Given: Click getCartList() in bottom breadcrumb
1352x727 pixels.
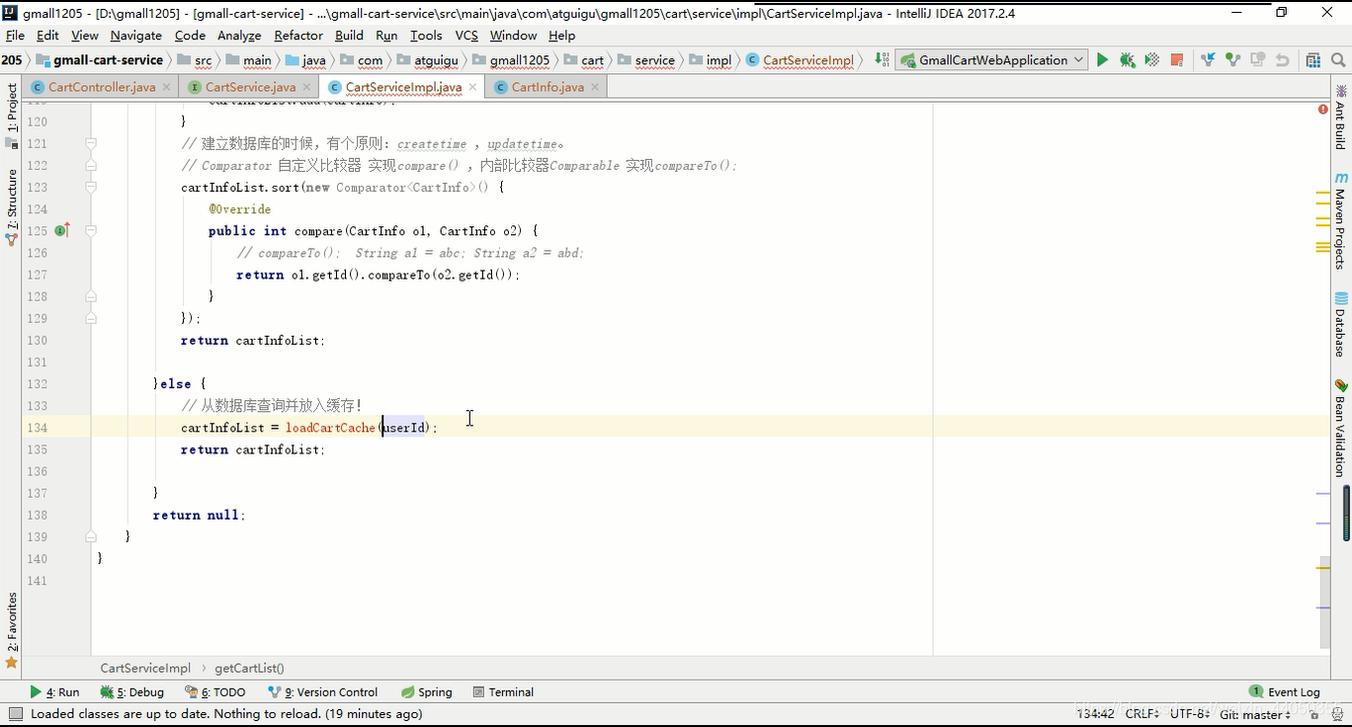Looking at the screenshot, I should coord(249,669).
